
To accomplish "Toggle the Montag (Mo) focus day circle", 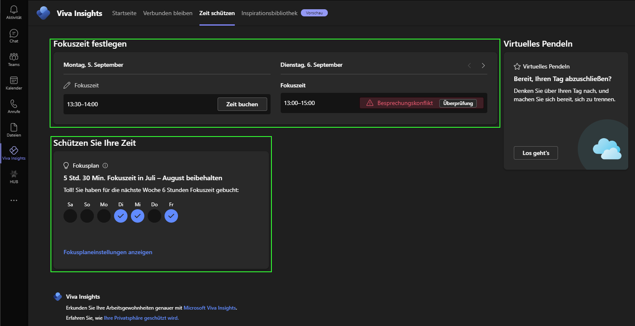I will pos(104,216).
